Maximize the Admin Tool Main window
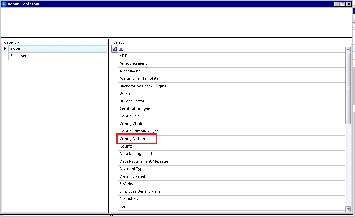Screen dimensions: 355x217 click(x=343, y=4)
